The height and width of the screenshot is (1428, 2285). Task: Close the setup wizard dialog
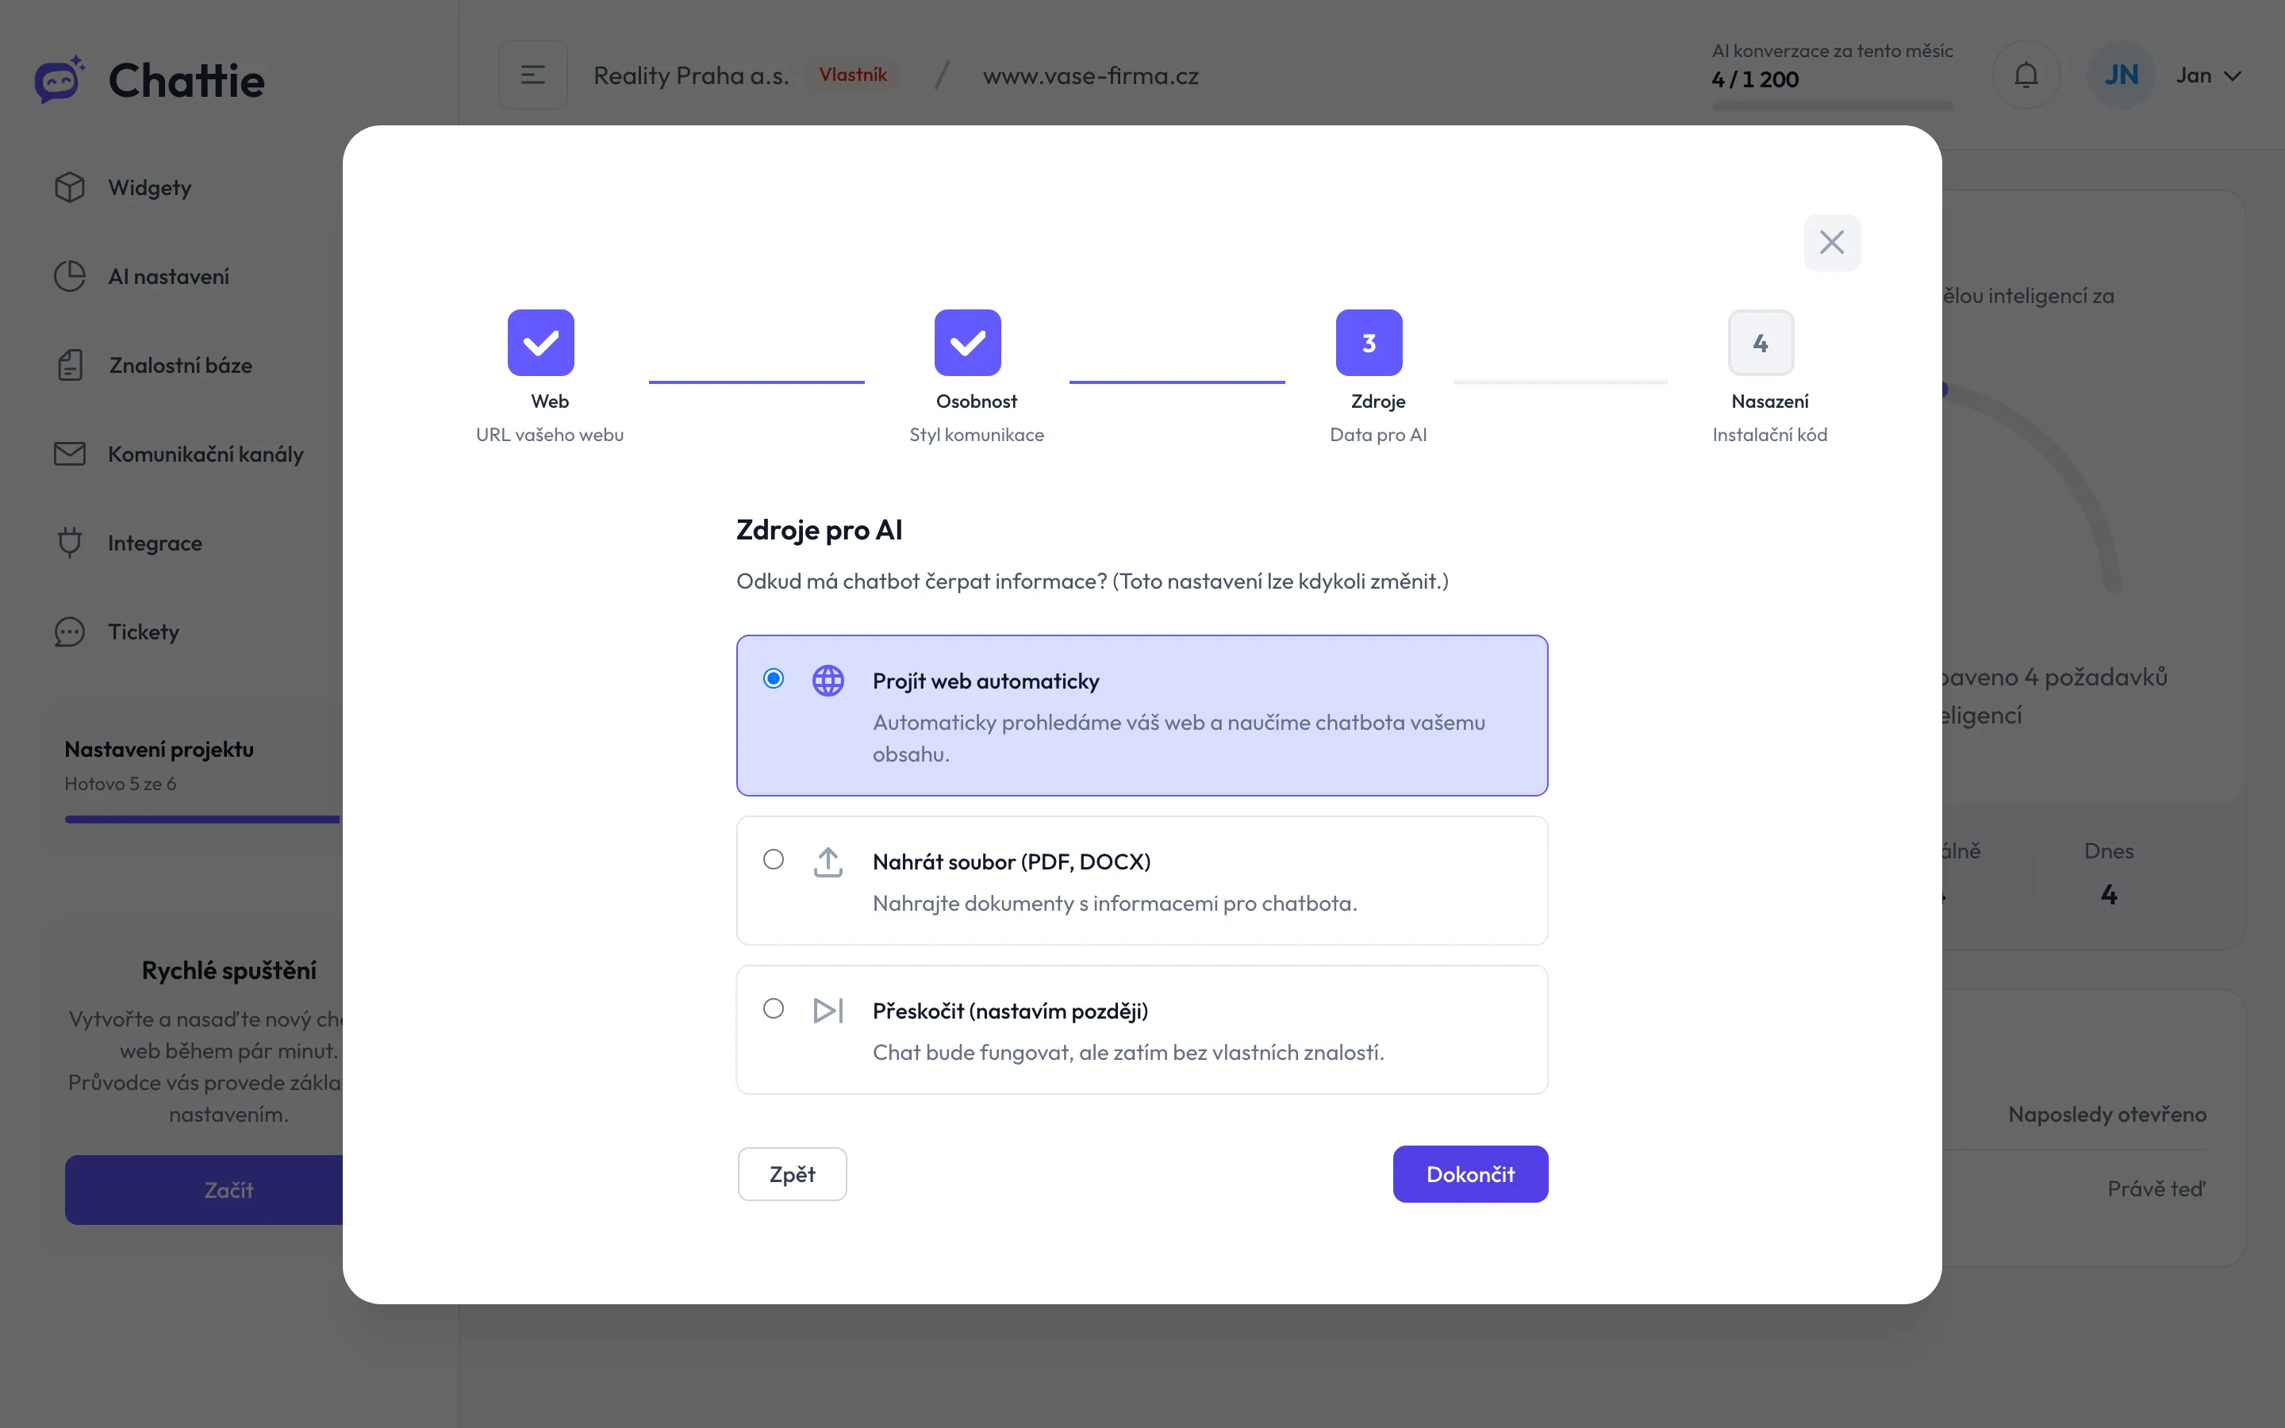pos(1832,243)
